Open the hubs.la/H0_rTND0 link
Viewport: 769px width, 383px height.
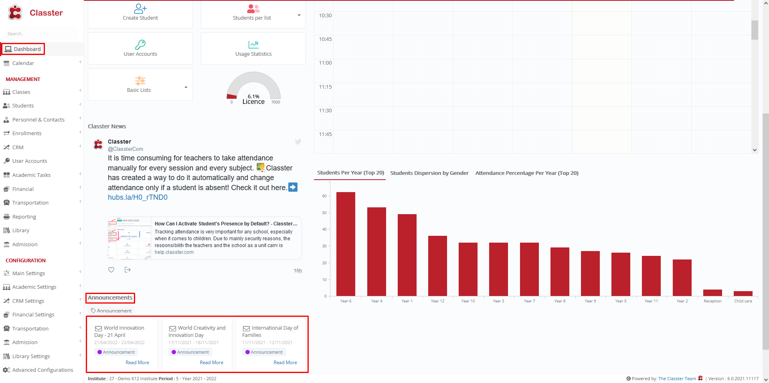(138, 197)
